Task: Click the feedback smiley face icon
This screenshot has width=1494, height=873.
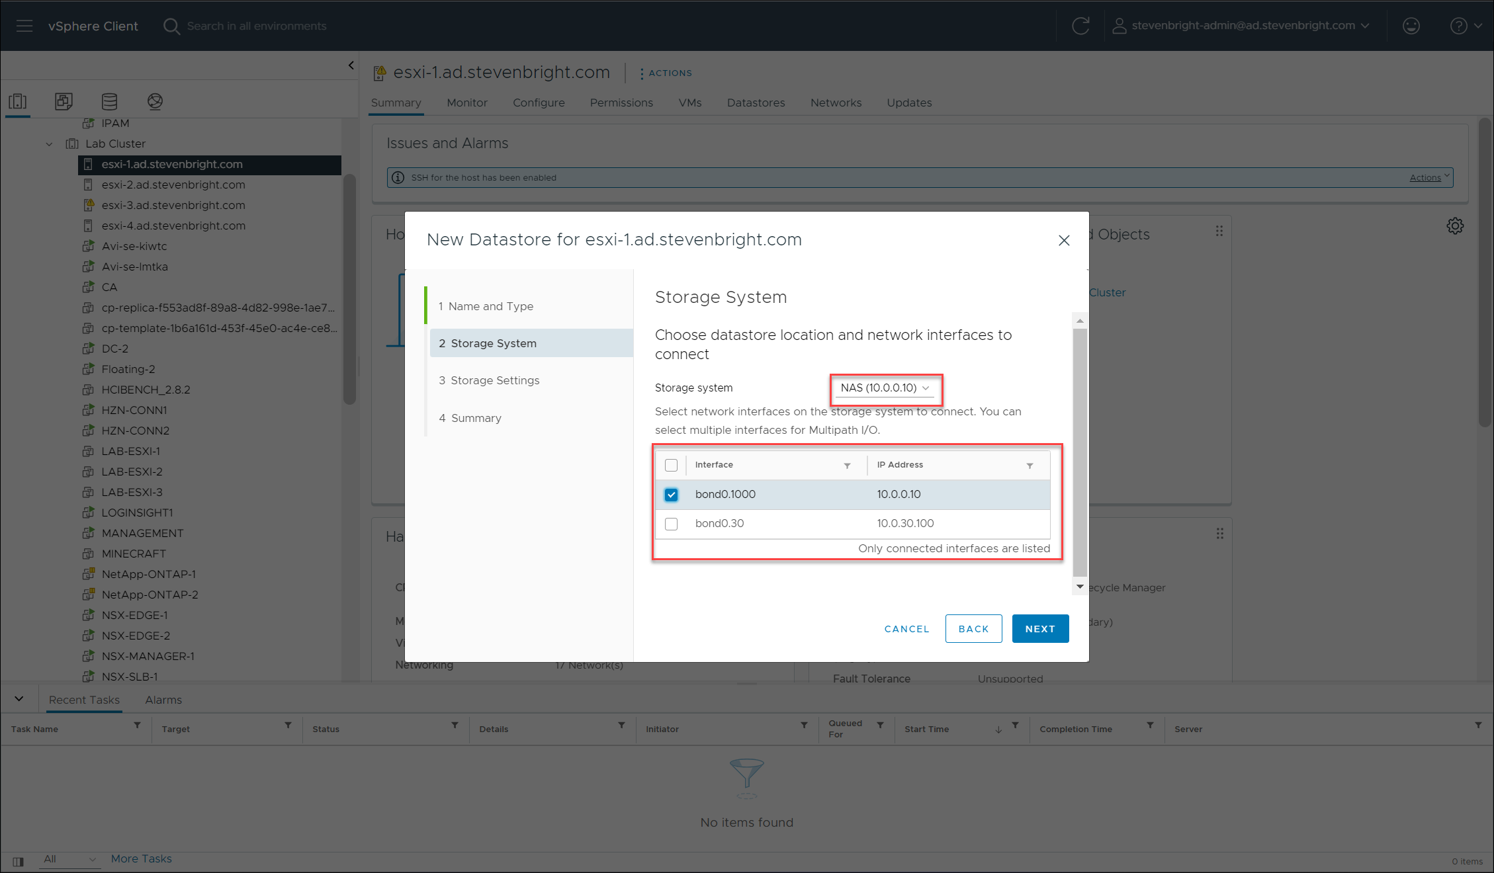Action: tap(1411, 26)
